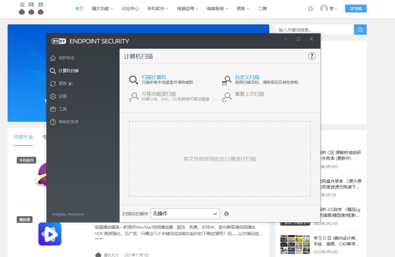Open 讨论中心 in website navigation
Screen dimensions: 395x257
pos(130,8)
